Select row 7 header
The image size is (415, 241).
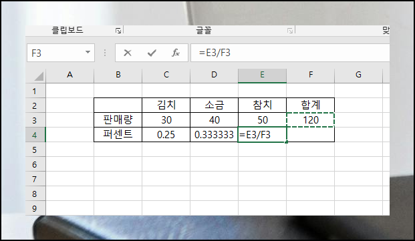[x=35, y=179]
